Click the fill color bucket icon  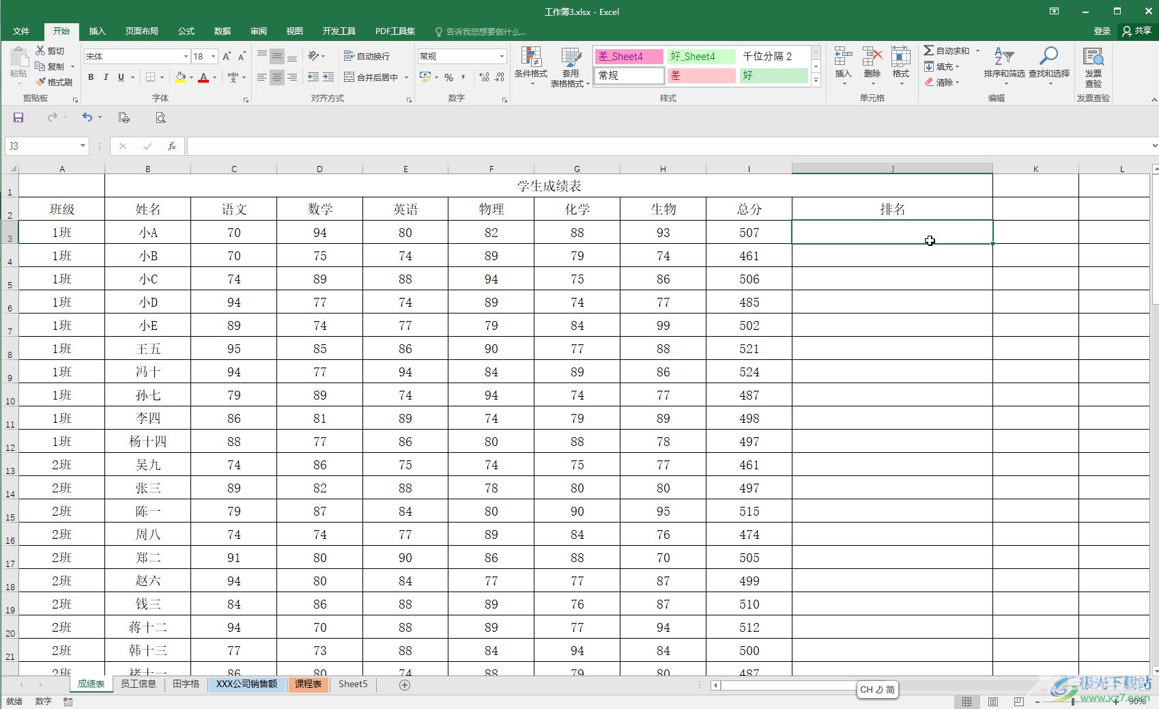(180, 77)
